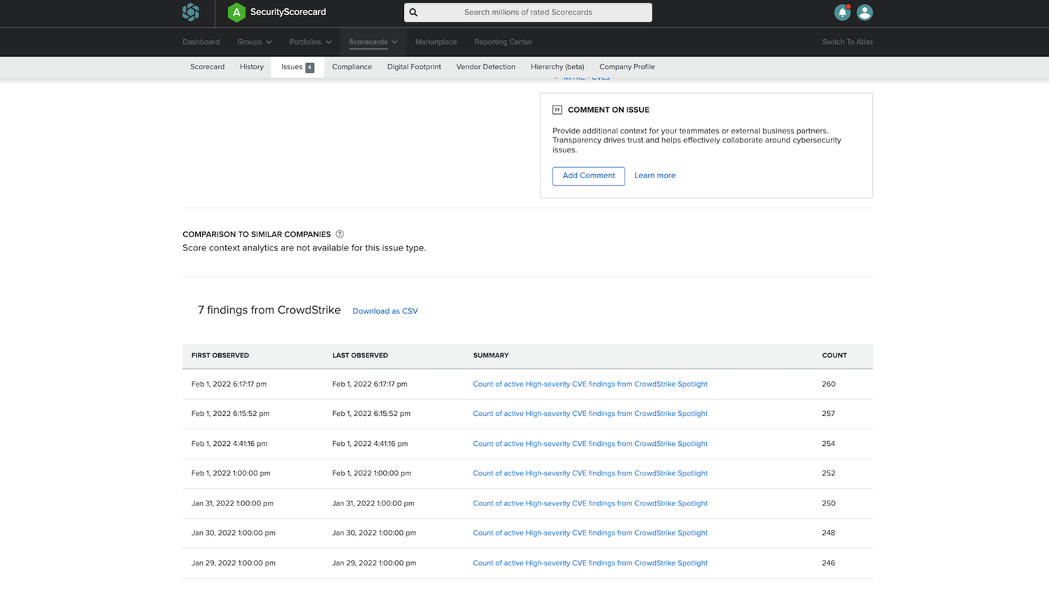Viewport: 1049px width, 590px height.
Task: Open the finding with count 260
Action: pos(590,384)
